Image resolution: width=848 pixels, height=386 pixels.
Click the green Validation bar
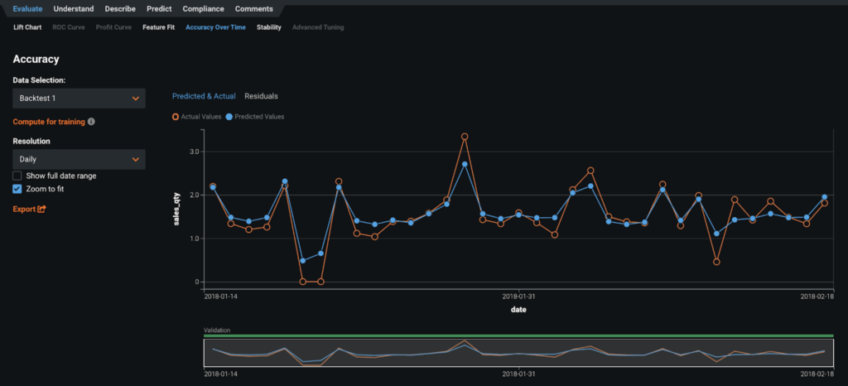(518, 335)
